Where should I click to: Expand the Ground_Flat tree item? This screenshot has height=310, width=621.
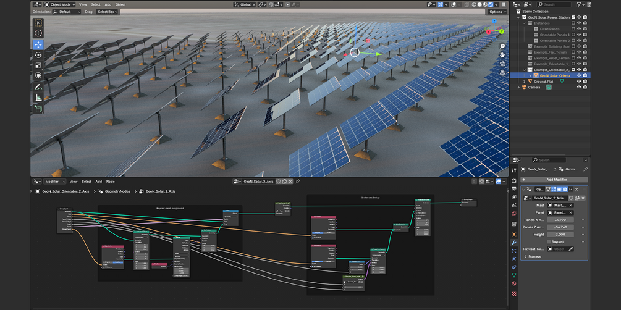pos(525,82)
